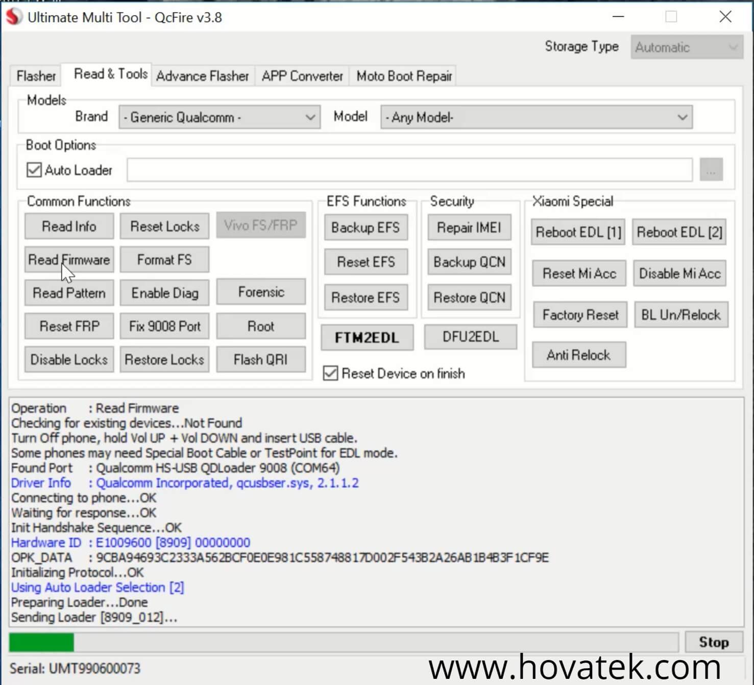Close the QcFire window
The width and height of the screenshot is (754, 685).
point(725,17)
